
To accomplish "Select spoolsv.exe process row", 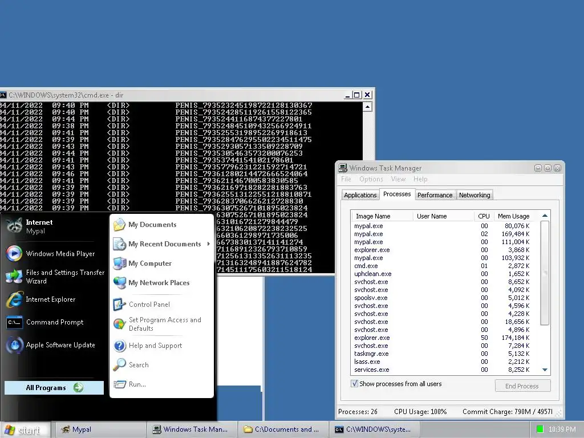I will (x=445, y=298).
